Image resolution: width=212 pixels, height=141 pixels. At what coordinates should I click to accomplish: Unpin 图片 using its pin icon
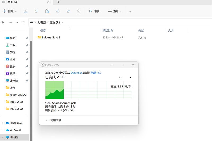[27, 59]
